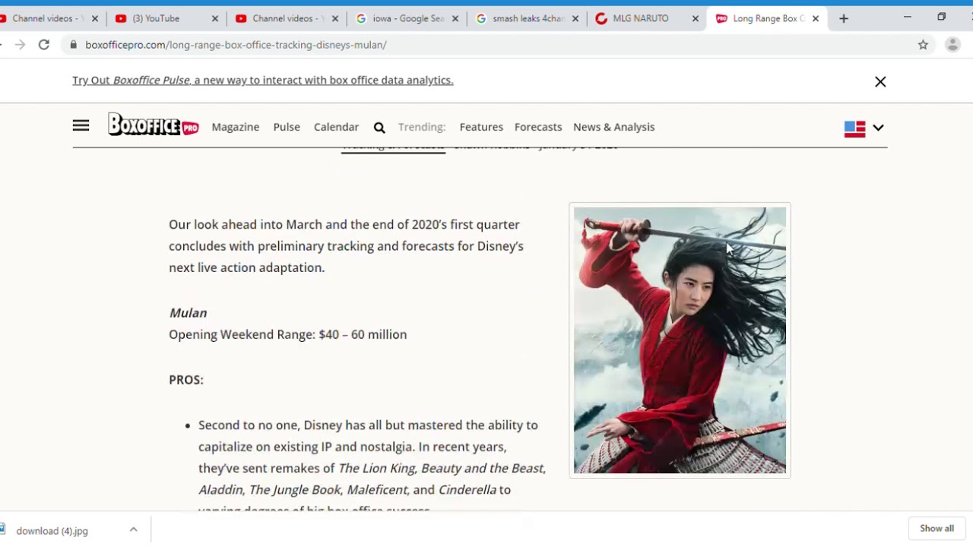Screen dimensions: 973x547
Task: Open the Mulan poster image
Action: coord(680,340)
